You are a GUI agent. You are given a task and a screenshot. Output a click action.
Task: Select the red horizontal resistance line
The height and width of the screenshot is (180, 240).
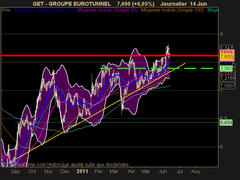tap(109, 55)
